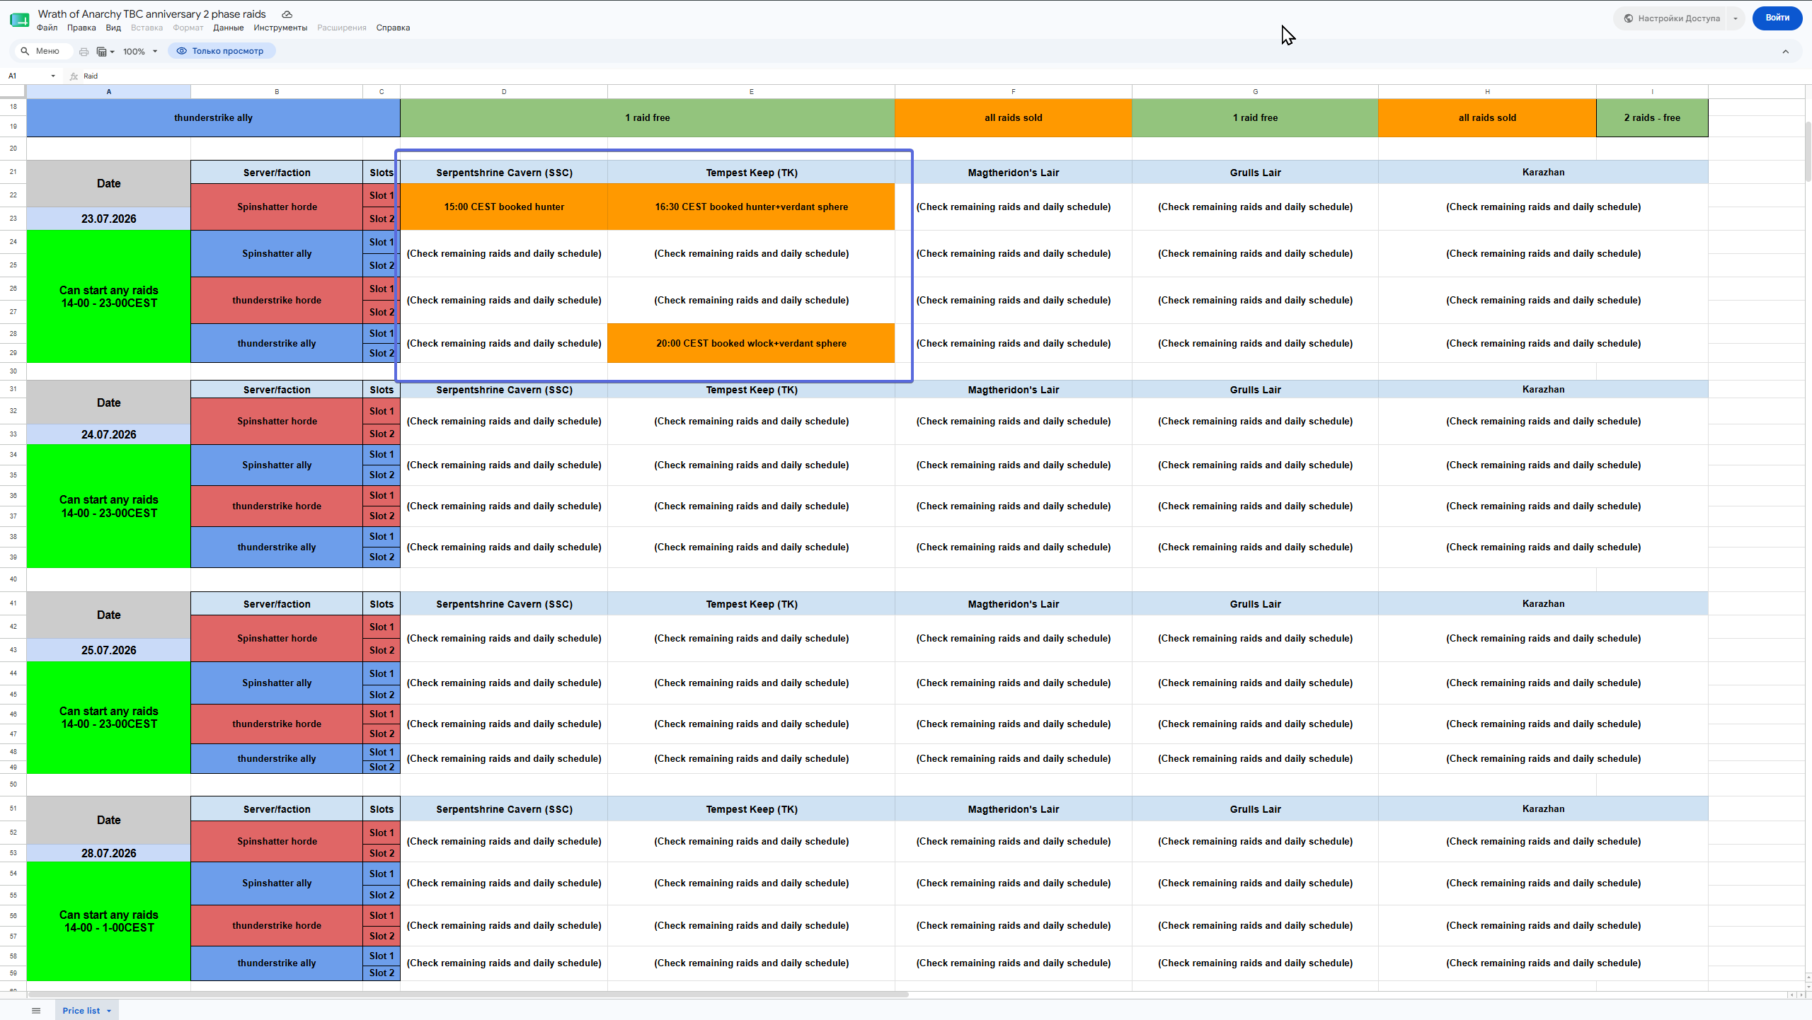Click 'Grulls Lair' header in row 31

tap(1255, 390)
